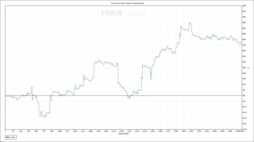The height and width of the screenshot is (142, 254).
Task: Click the $-5 y-axis label
Action: 244,101
